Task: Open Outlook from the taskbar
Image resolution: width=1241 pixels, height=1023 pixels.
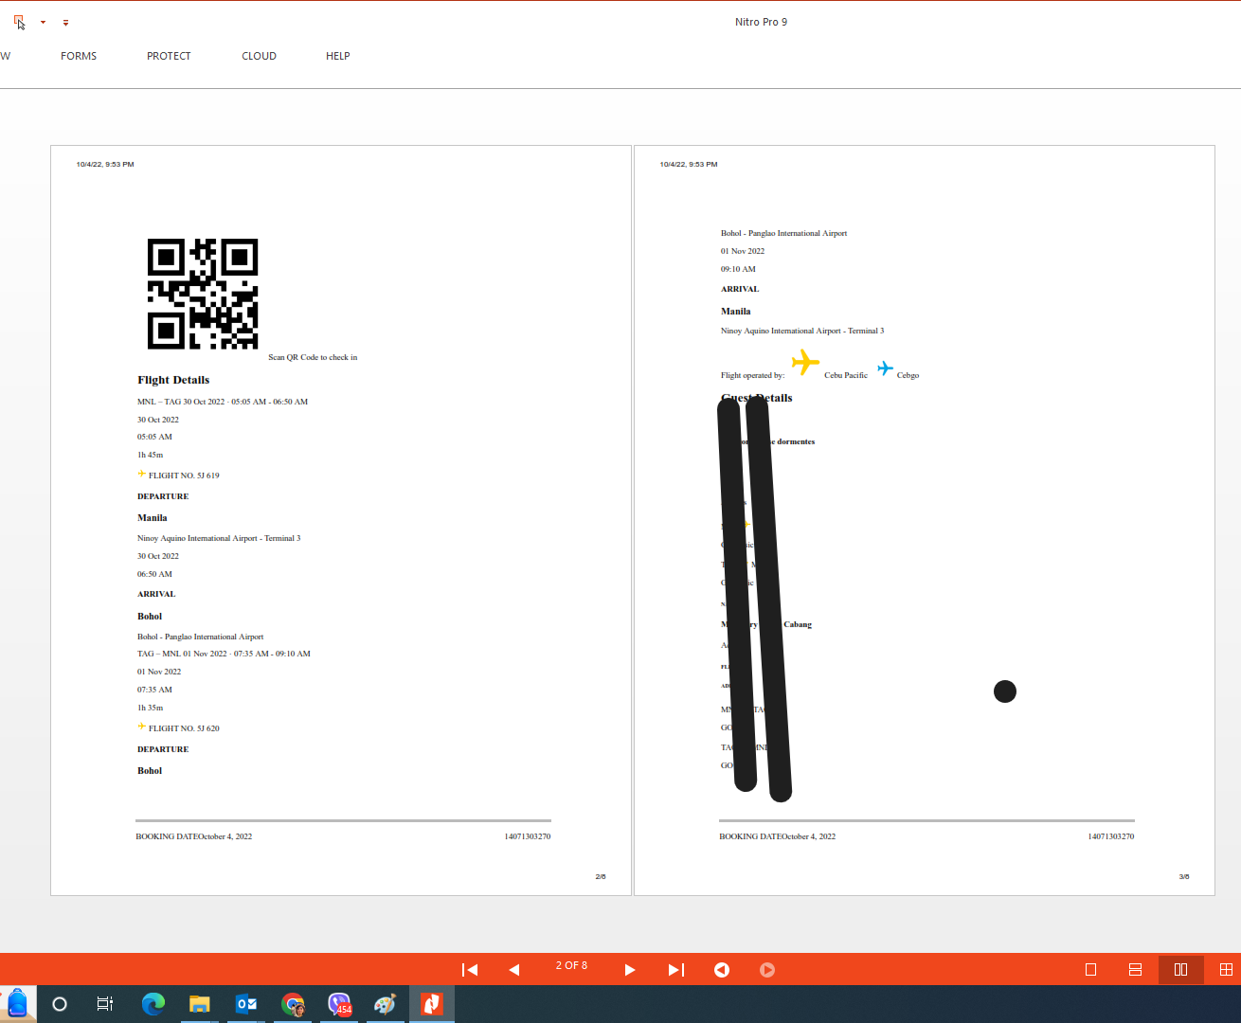Action: (x=245, y=1004)
